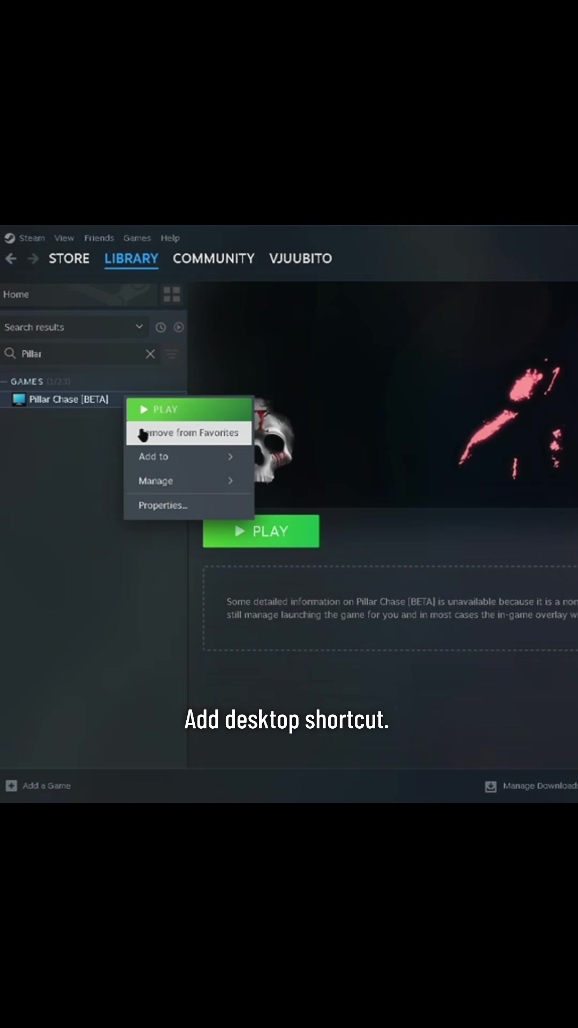Open the Friends menu
Screen dimensions: 578x1028
[99, 238]
